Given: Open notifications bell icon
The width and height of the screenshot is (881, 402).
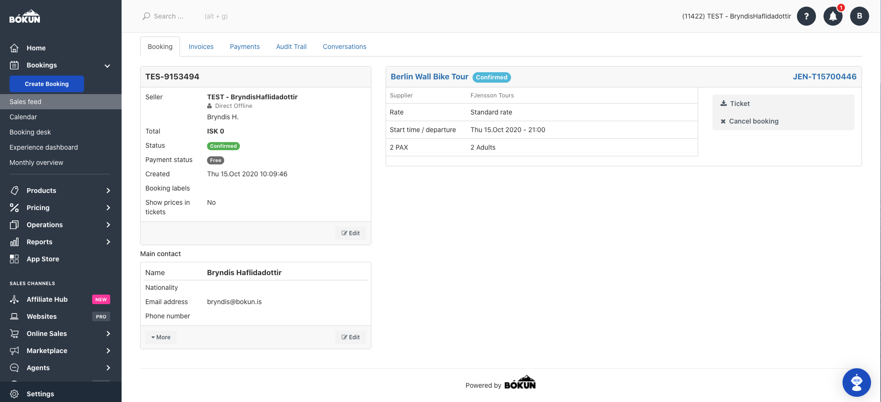Looking at the screenshot, I should point(833,16).
